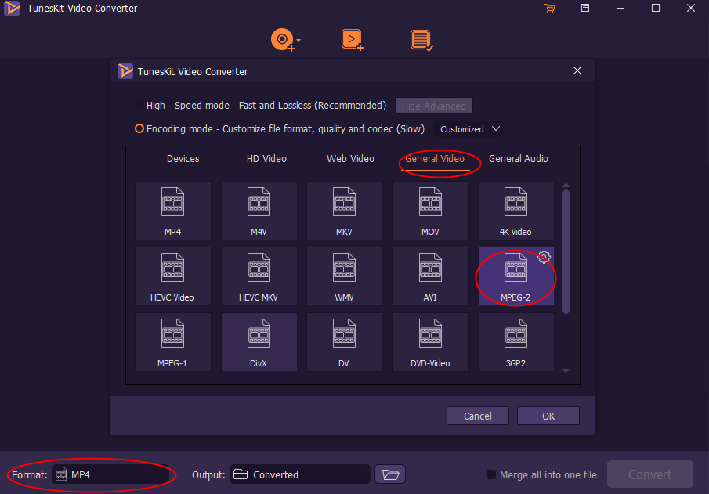
Task: Select the WMV format tile
Action: (344, 276)
